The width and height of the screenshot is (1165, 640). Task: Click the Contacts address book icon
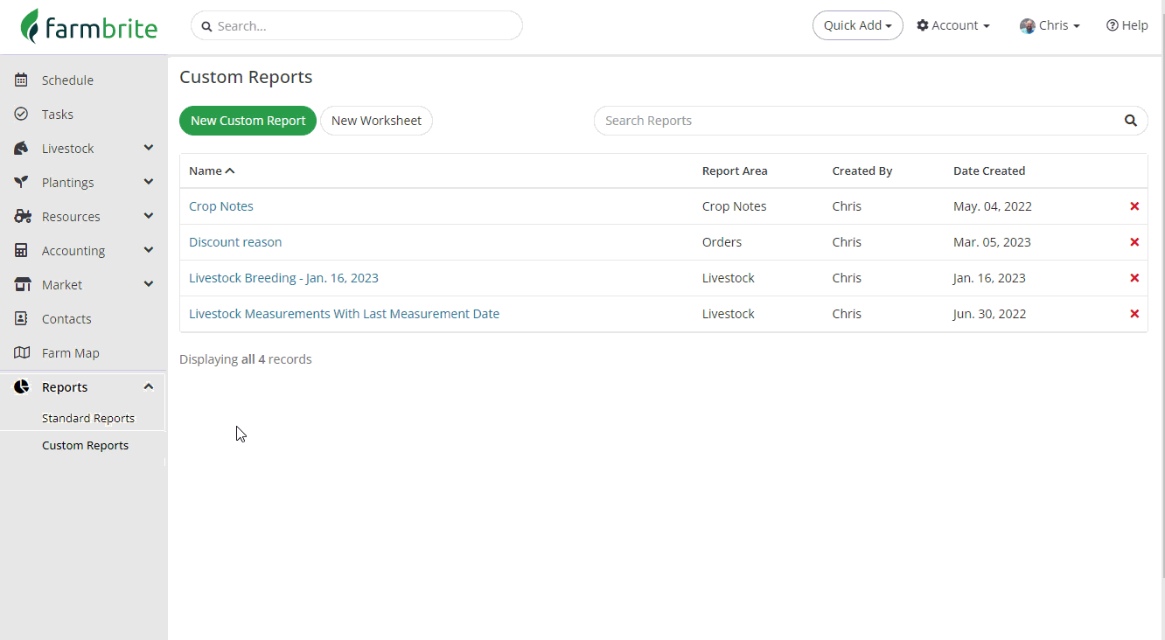(22, 319)
